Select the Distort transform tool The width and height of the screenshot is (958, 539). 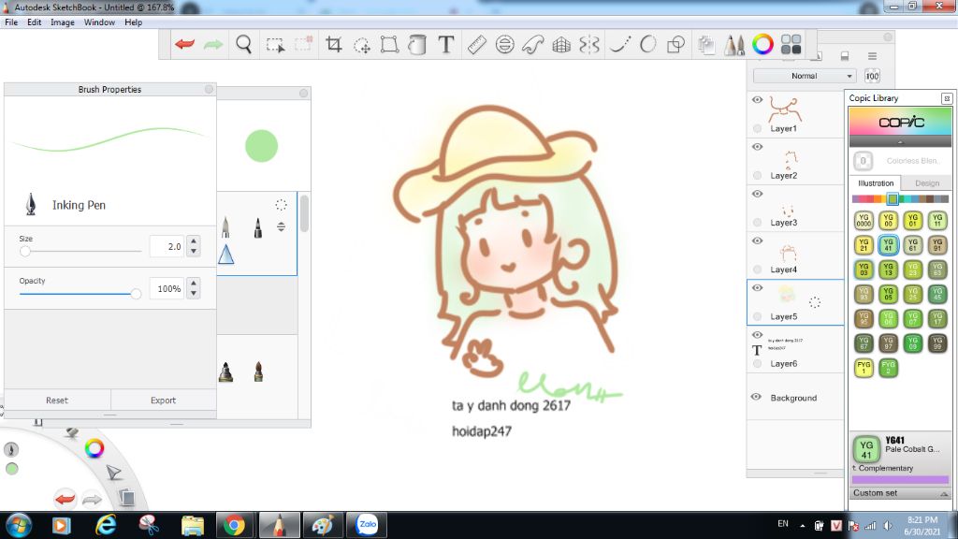[389, 45]
